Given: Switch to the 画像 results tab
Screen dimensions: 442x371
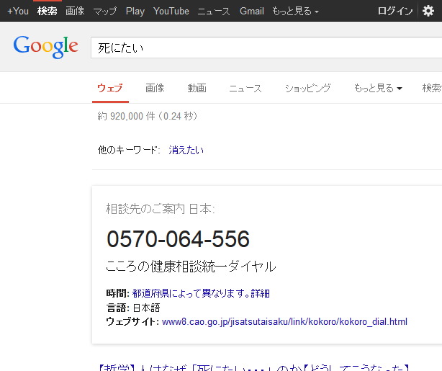Looking at the screenshot, I should [155, 89].
